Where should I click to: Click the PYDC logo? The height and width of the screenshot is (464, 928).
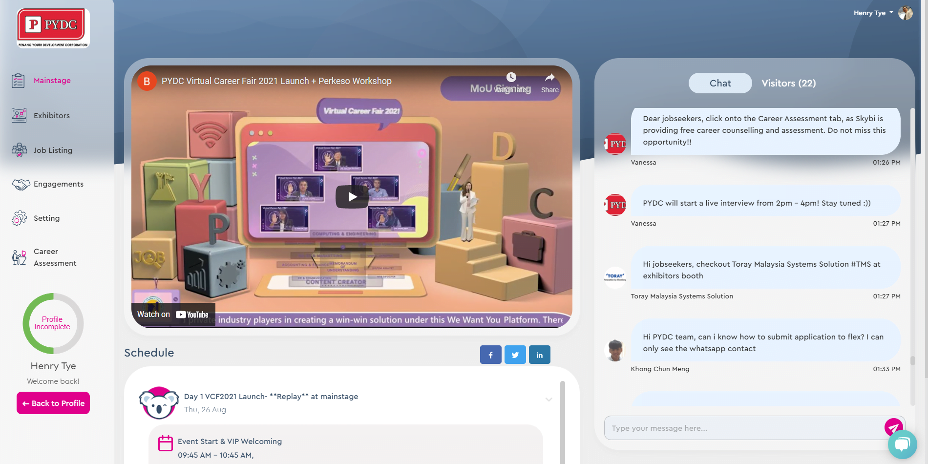53,28
